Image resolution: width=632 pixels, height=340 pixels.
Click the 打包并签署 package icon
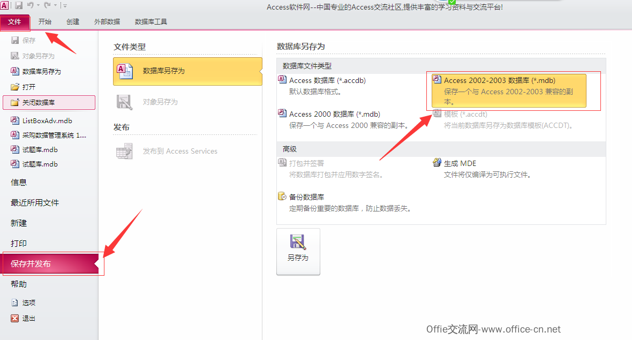pyautogui.click(x=282, y=162)
